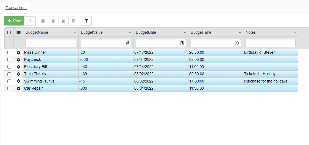This screenshot has height=145, width=309.
Task: Click the BudgetName filter text field
Action: pyautogui.click(x=51, y=43)
